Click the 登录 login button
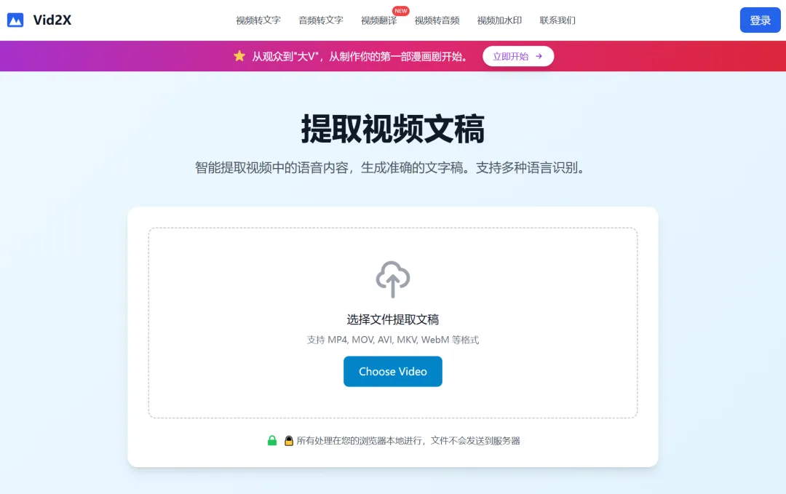The image size is (786, 494). [x=761, y=20]
